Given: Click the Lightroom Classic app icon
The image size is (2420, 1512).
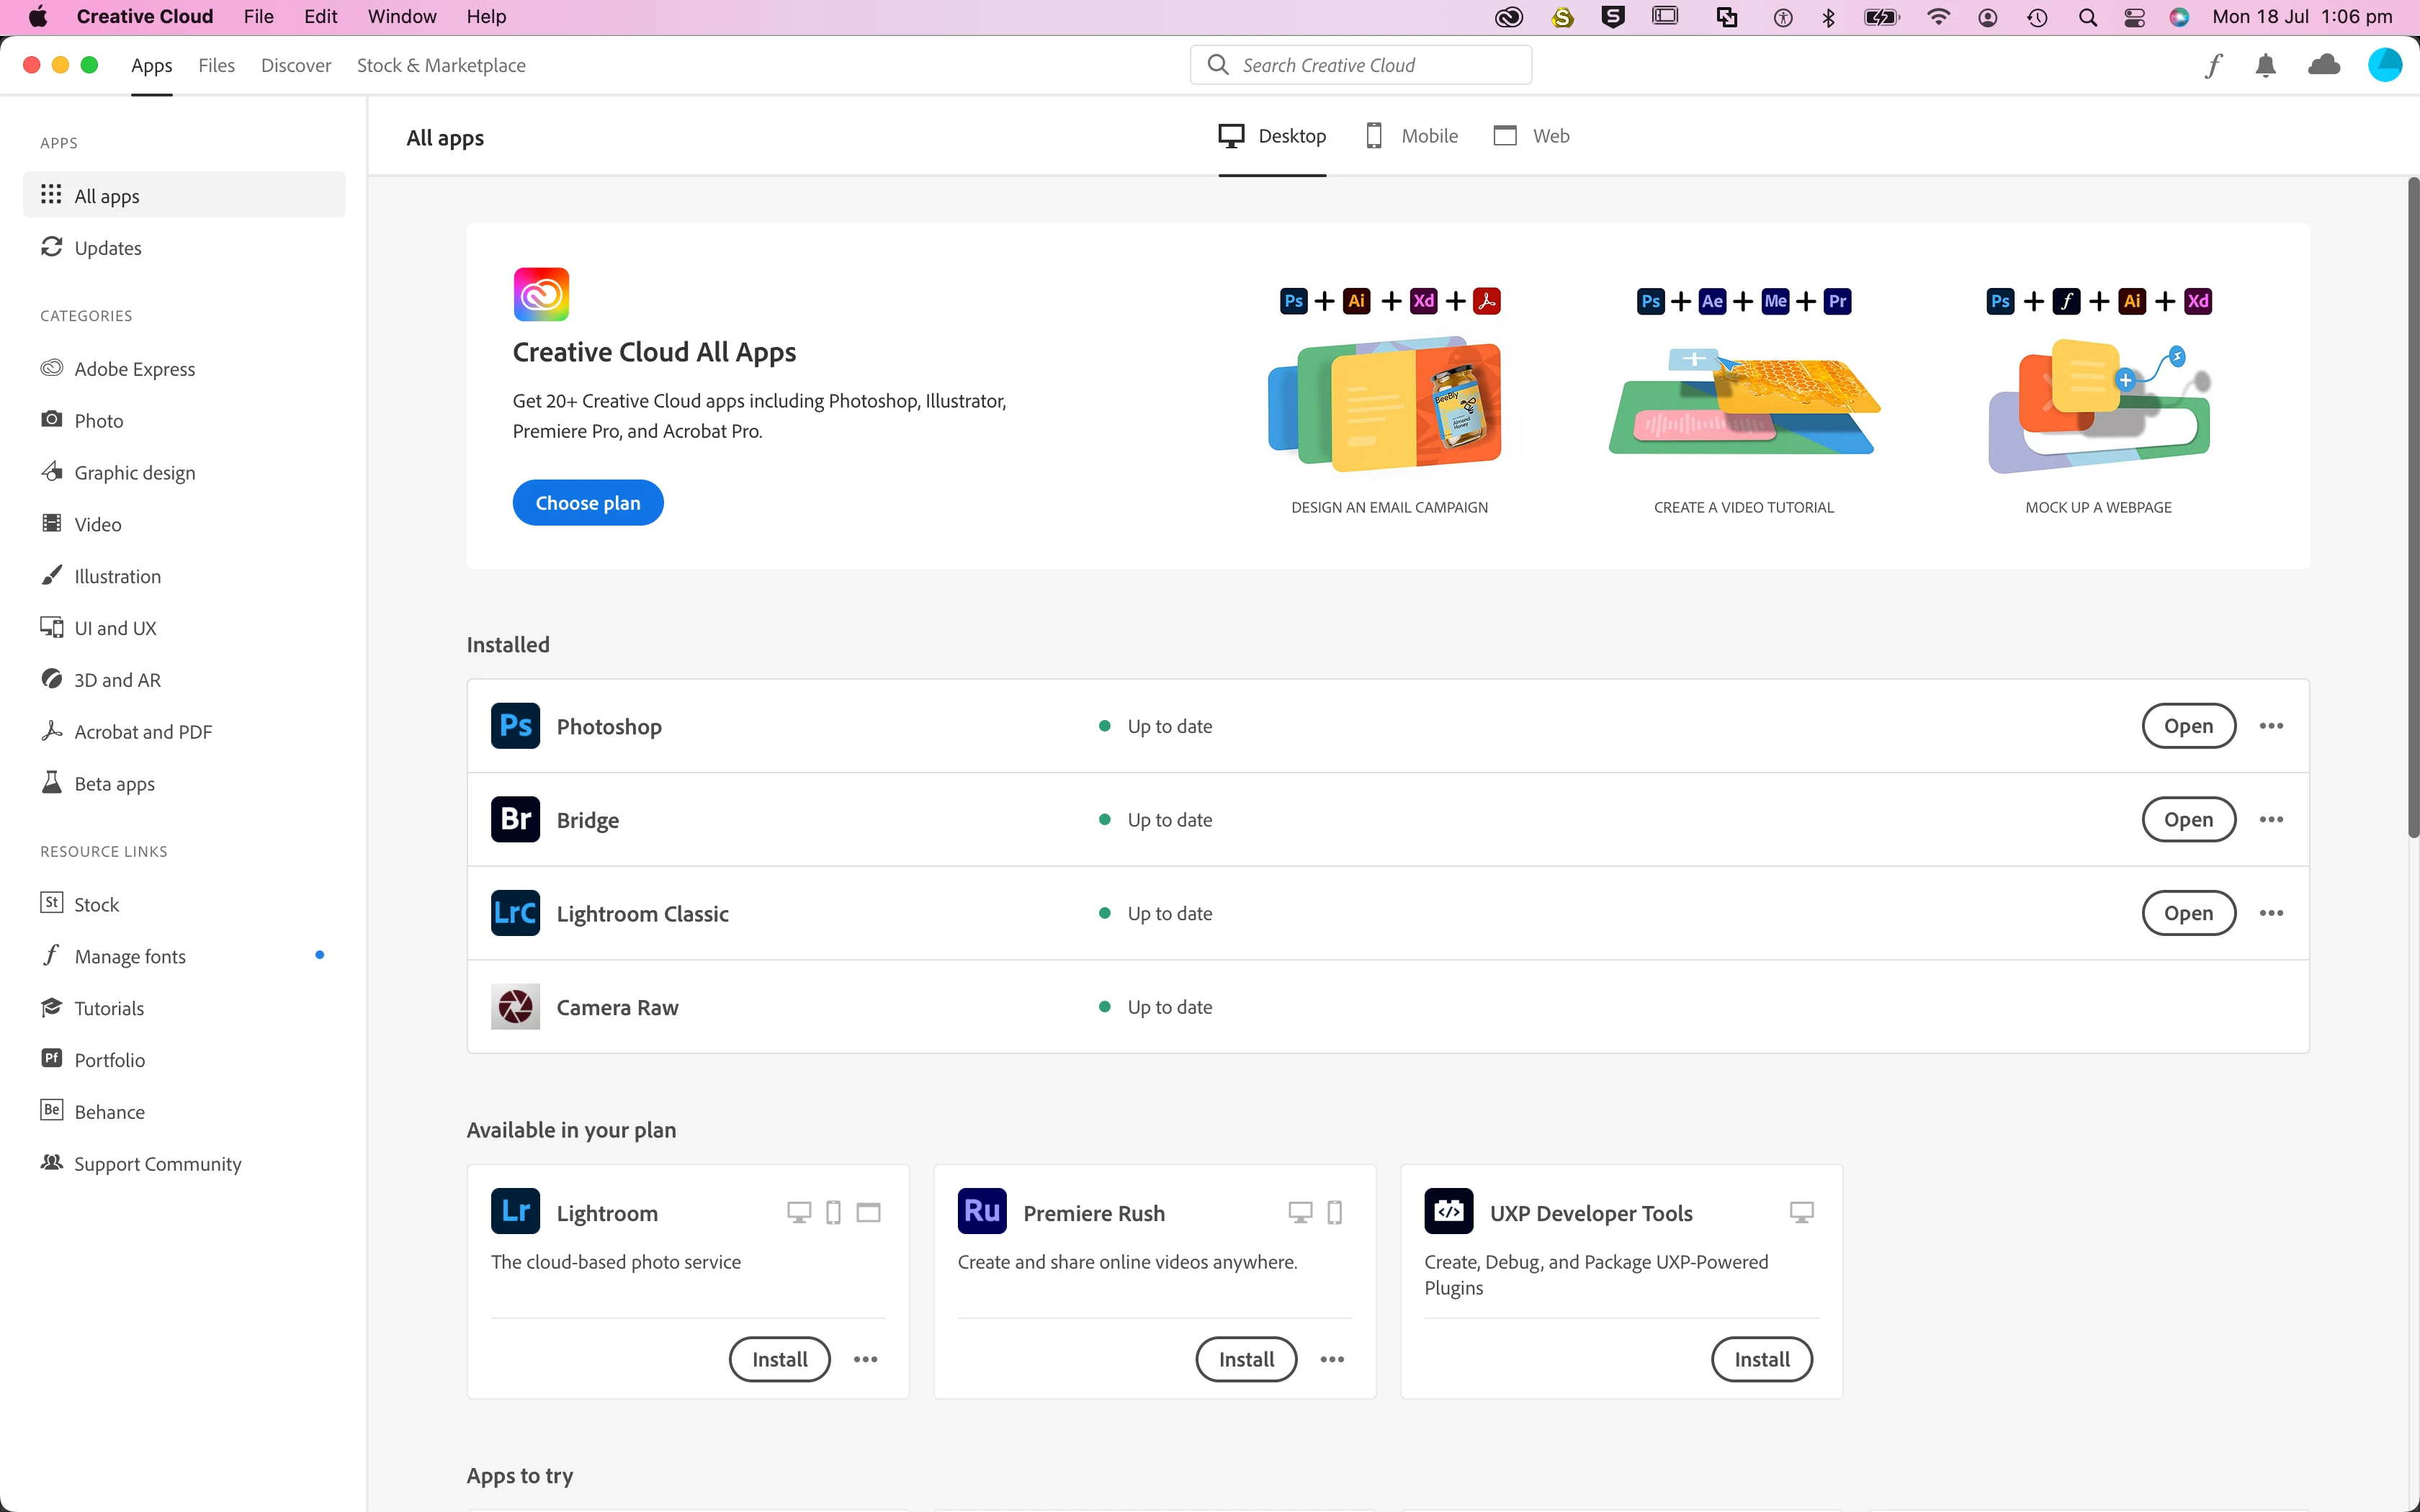Looking at the screenshot, I should pos(515,913).
